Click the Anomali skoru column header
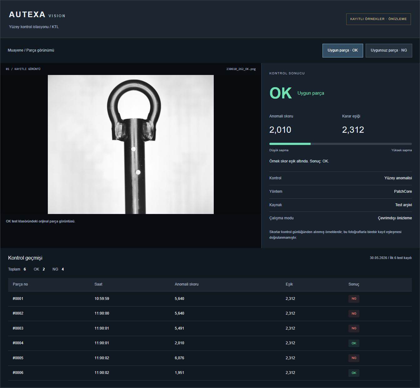420x388 pixels. coord(187,284)
